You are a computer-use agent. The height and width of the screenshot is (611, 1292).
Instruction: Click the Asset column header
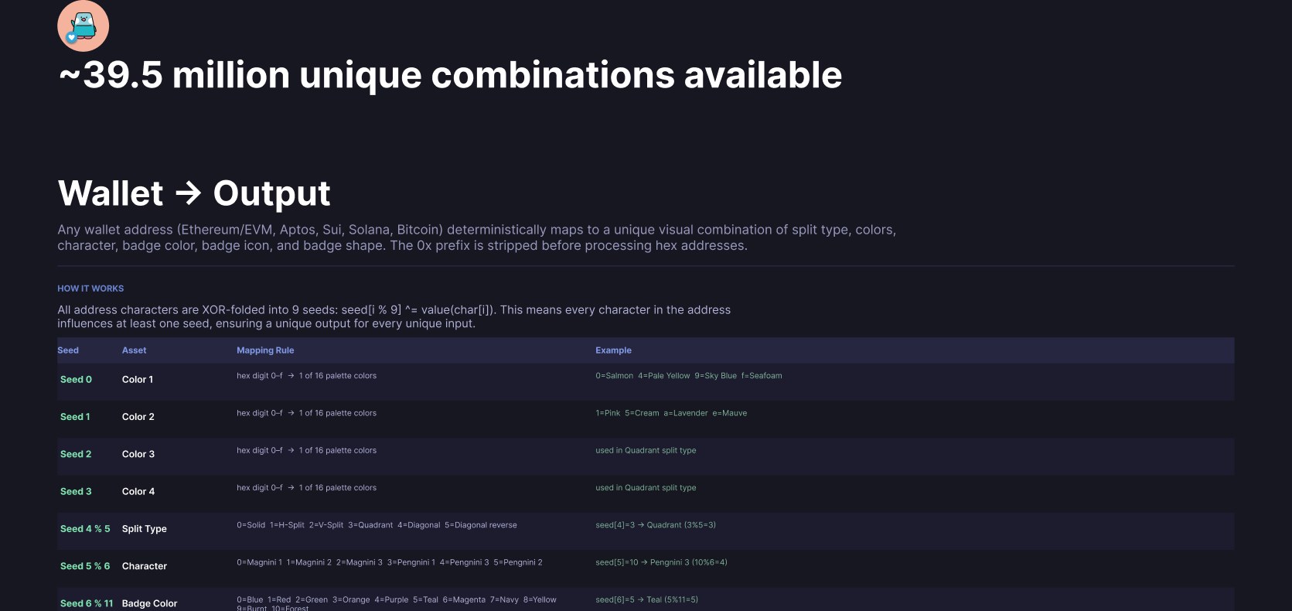134,350
